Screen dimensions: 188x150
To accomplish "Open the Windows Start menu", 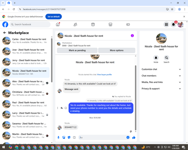I will coord(3,147).
